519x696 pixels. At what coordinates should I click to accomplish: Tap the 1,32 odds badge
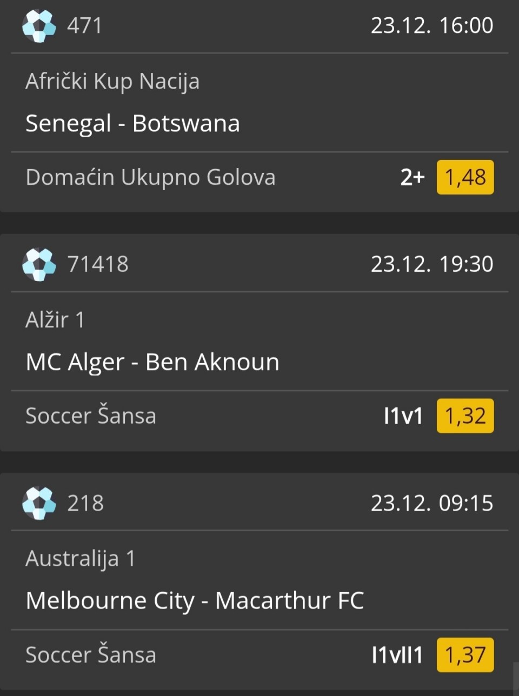pyautogui.click(x=465, y=416)
